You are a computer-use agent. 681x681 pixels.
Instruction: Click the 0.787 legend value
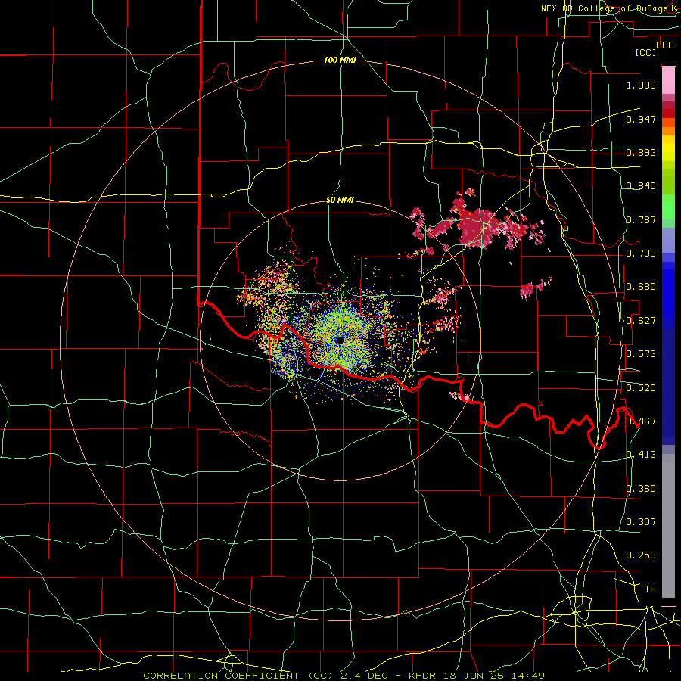[x=641, y=219]
